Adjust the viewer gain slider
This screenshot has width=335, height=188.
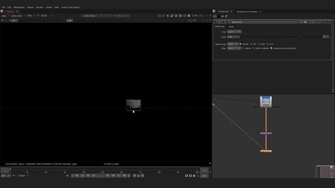click(x=42, y=20)
